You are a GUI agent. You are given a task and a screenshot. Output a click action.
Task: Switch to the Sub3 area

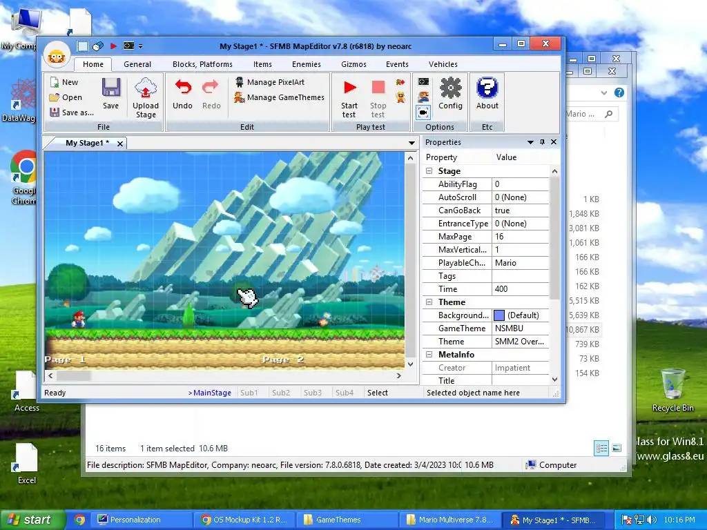tap(313, 393)
